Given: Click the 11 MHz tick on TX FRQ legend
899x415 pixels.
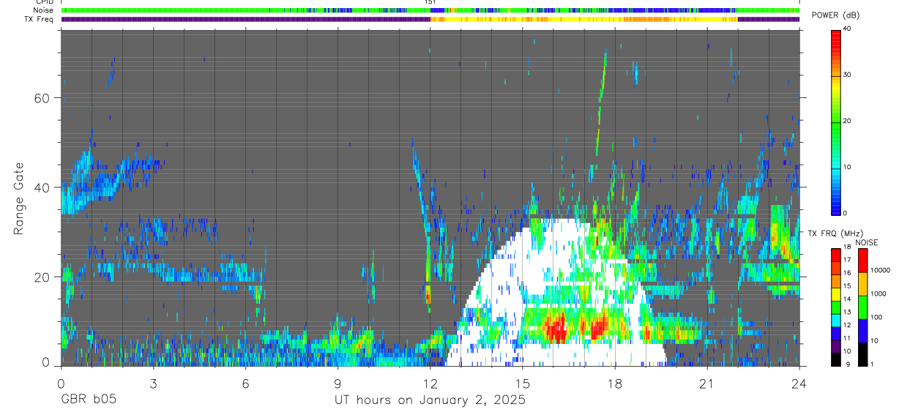Looking at the screenshot, I should (847, 338).
